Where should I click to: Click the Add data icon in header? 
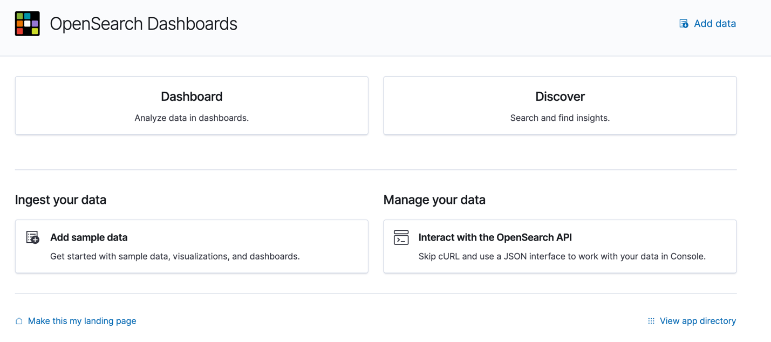(684, 24)
